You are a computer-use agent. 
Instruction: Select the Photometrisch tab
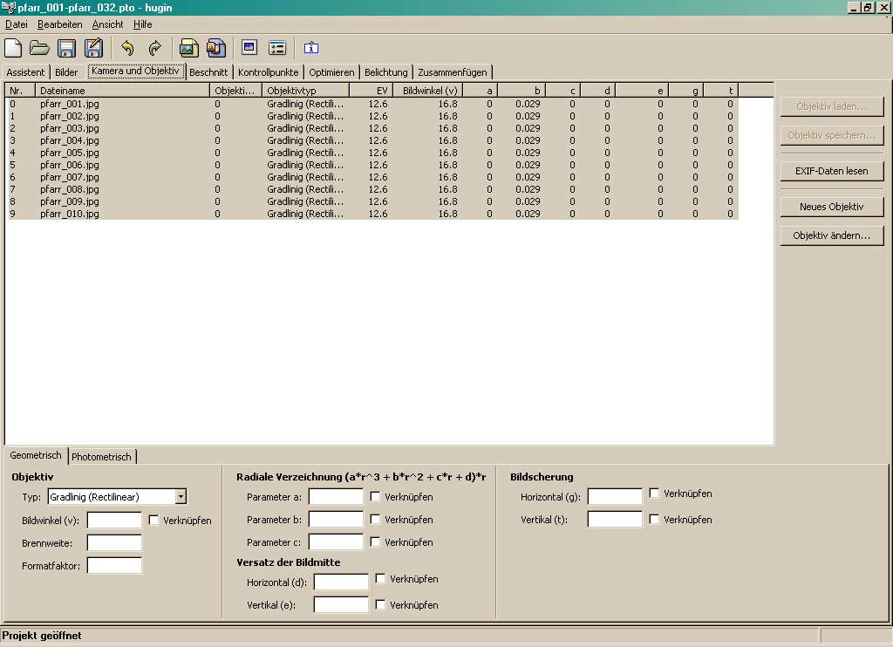[x=102, y=457]
